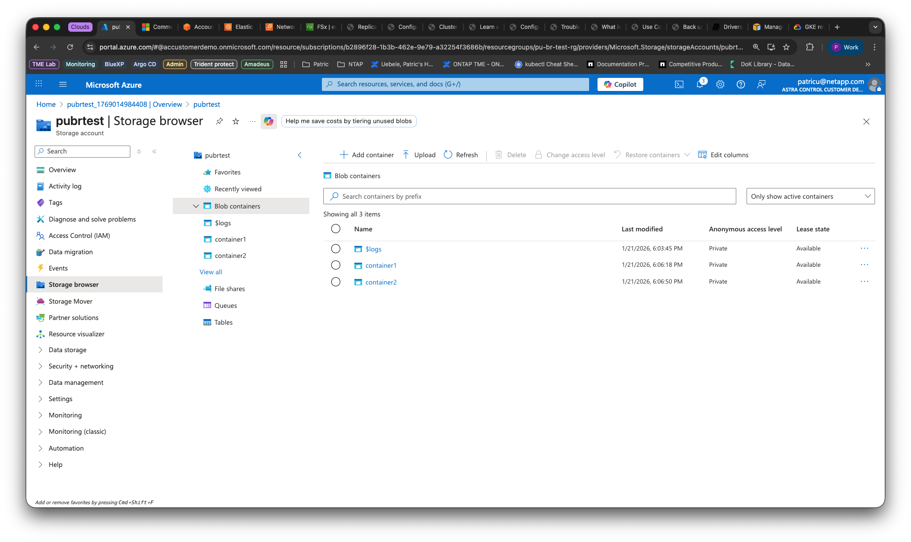Image resolution: width=911 pixels, height=542 pixels.
Task: Add pubrtest to favorites with the star icon
Action: [x=236, y=121]
